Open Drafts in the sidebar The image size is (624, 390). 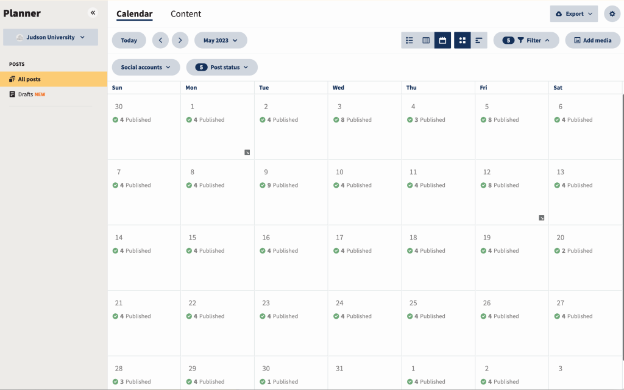[26, 94]
